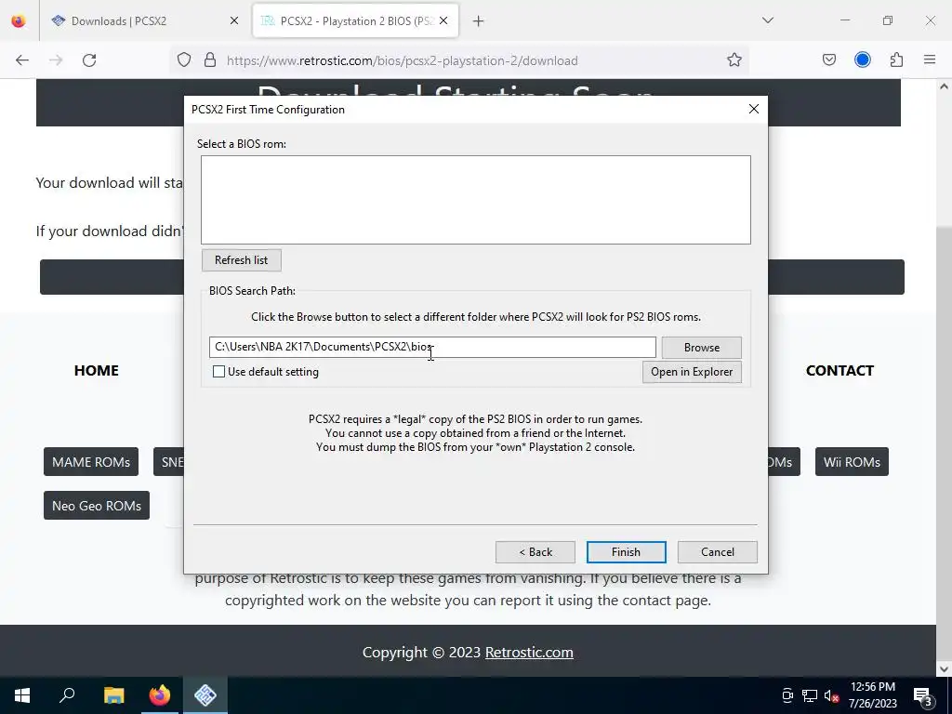Finish the first time configuration
This screenshot has height=714, width=952.
(626, 552)
